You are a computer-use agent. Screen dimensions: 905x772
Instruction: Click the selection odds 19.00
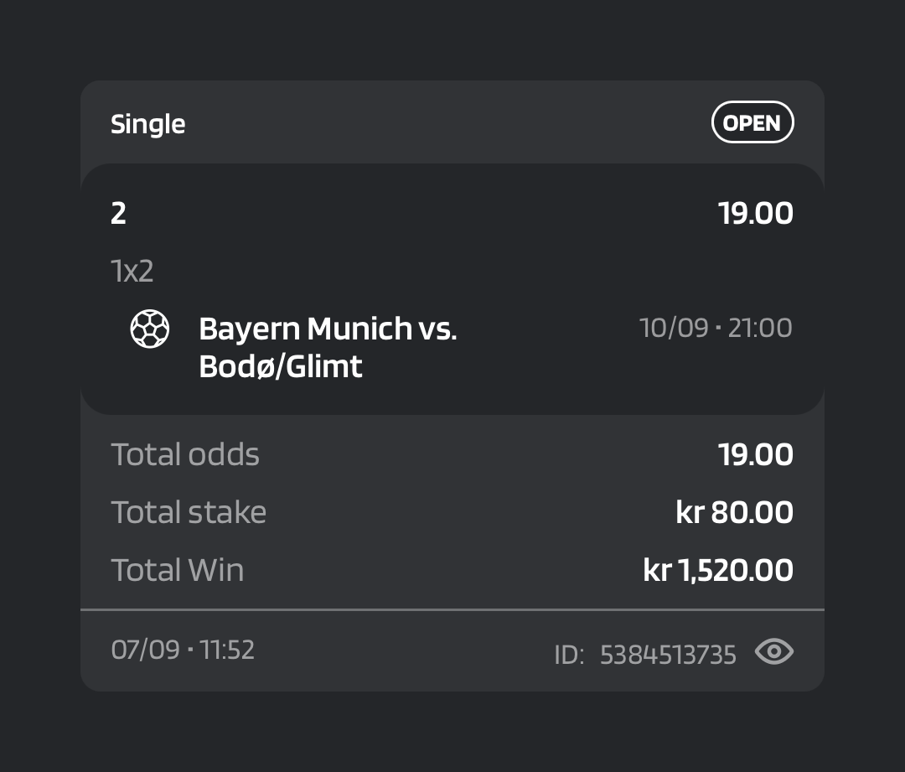coord(756,214)
